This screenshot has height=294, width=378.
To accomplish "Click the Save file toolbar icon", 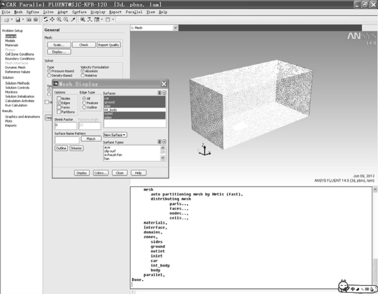I will coord(18,20).
